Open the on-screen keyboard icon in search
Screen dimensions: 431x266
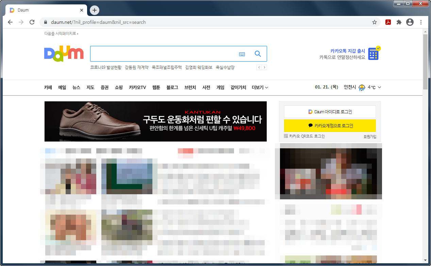(x=242, y=54)
